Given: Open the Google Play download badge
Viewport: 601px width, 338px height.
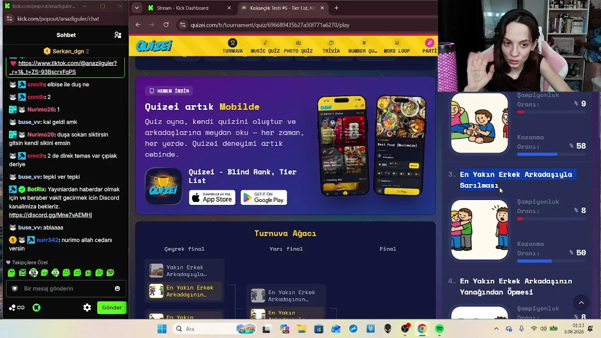Looking at the screenshot, I should 264,198.
